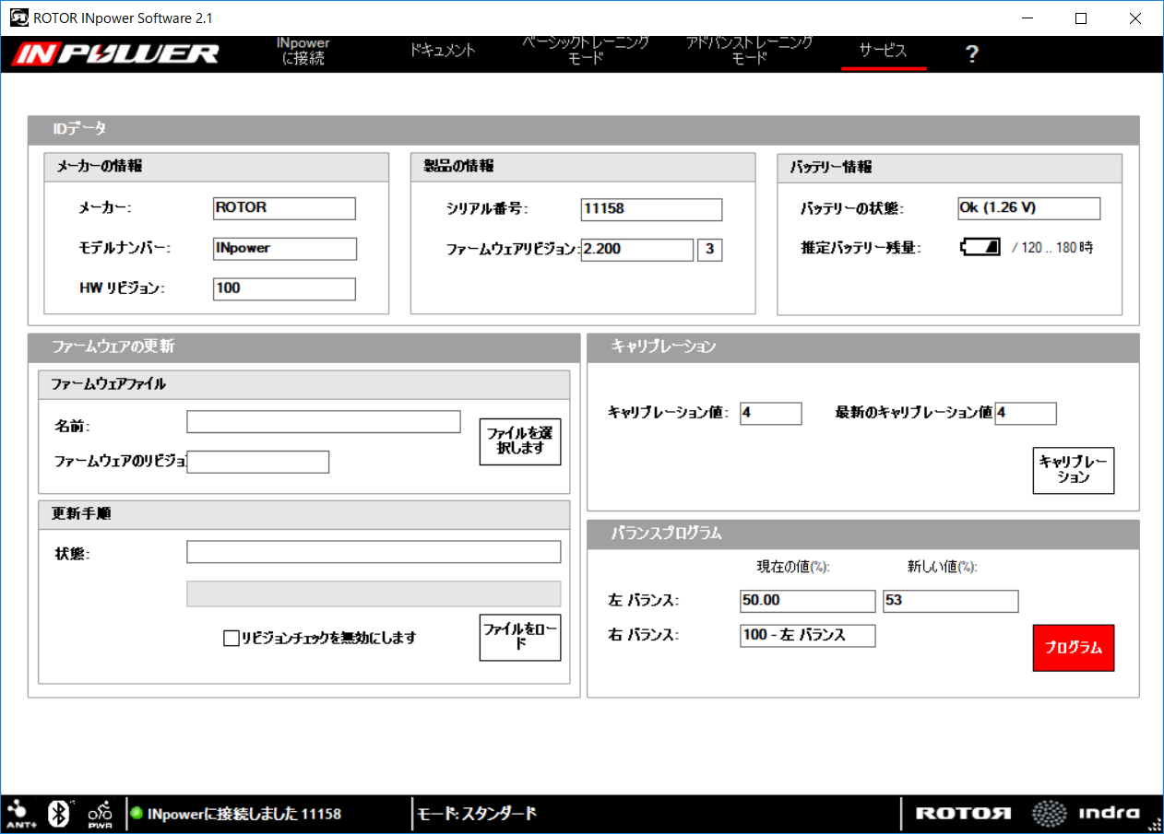
Task: Edit the new left balance value 53
Action: 950,601
